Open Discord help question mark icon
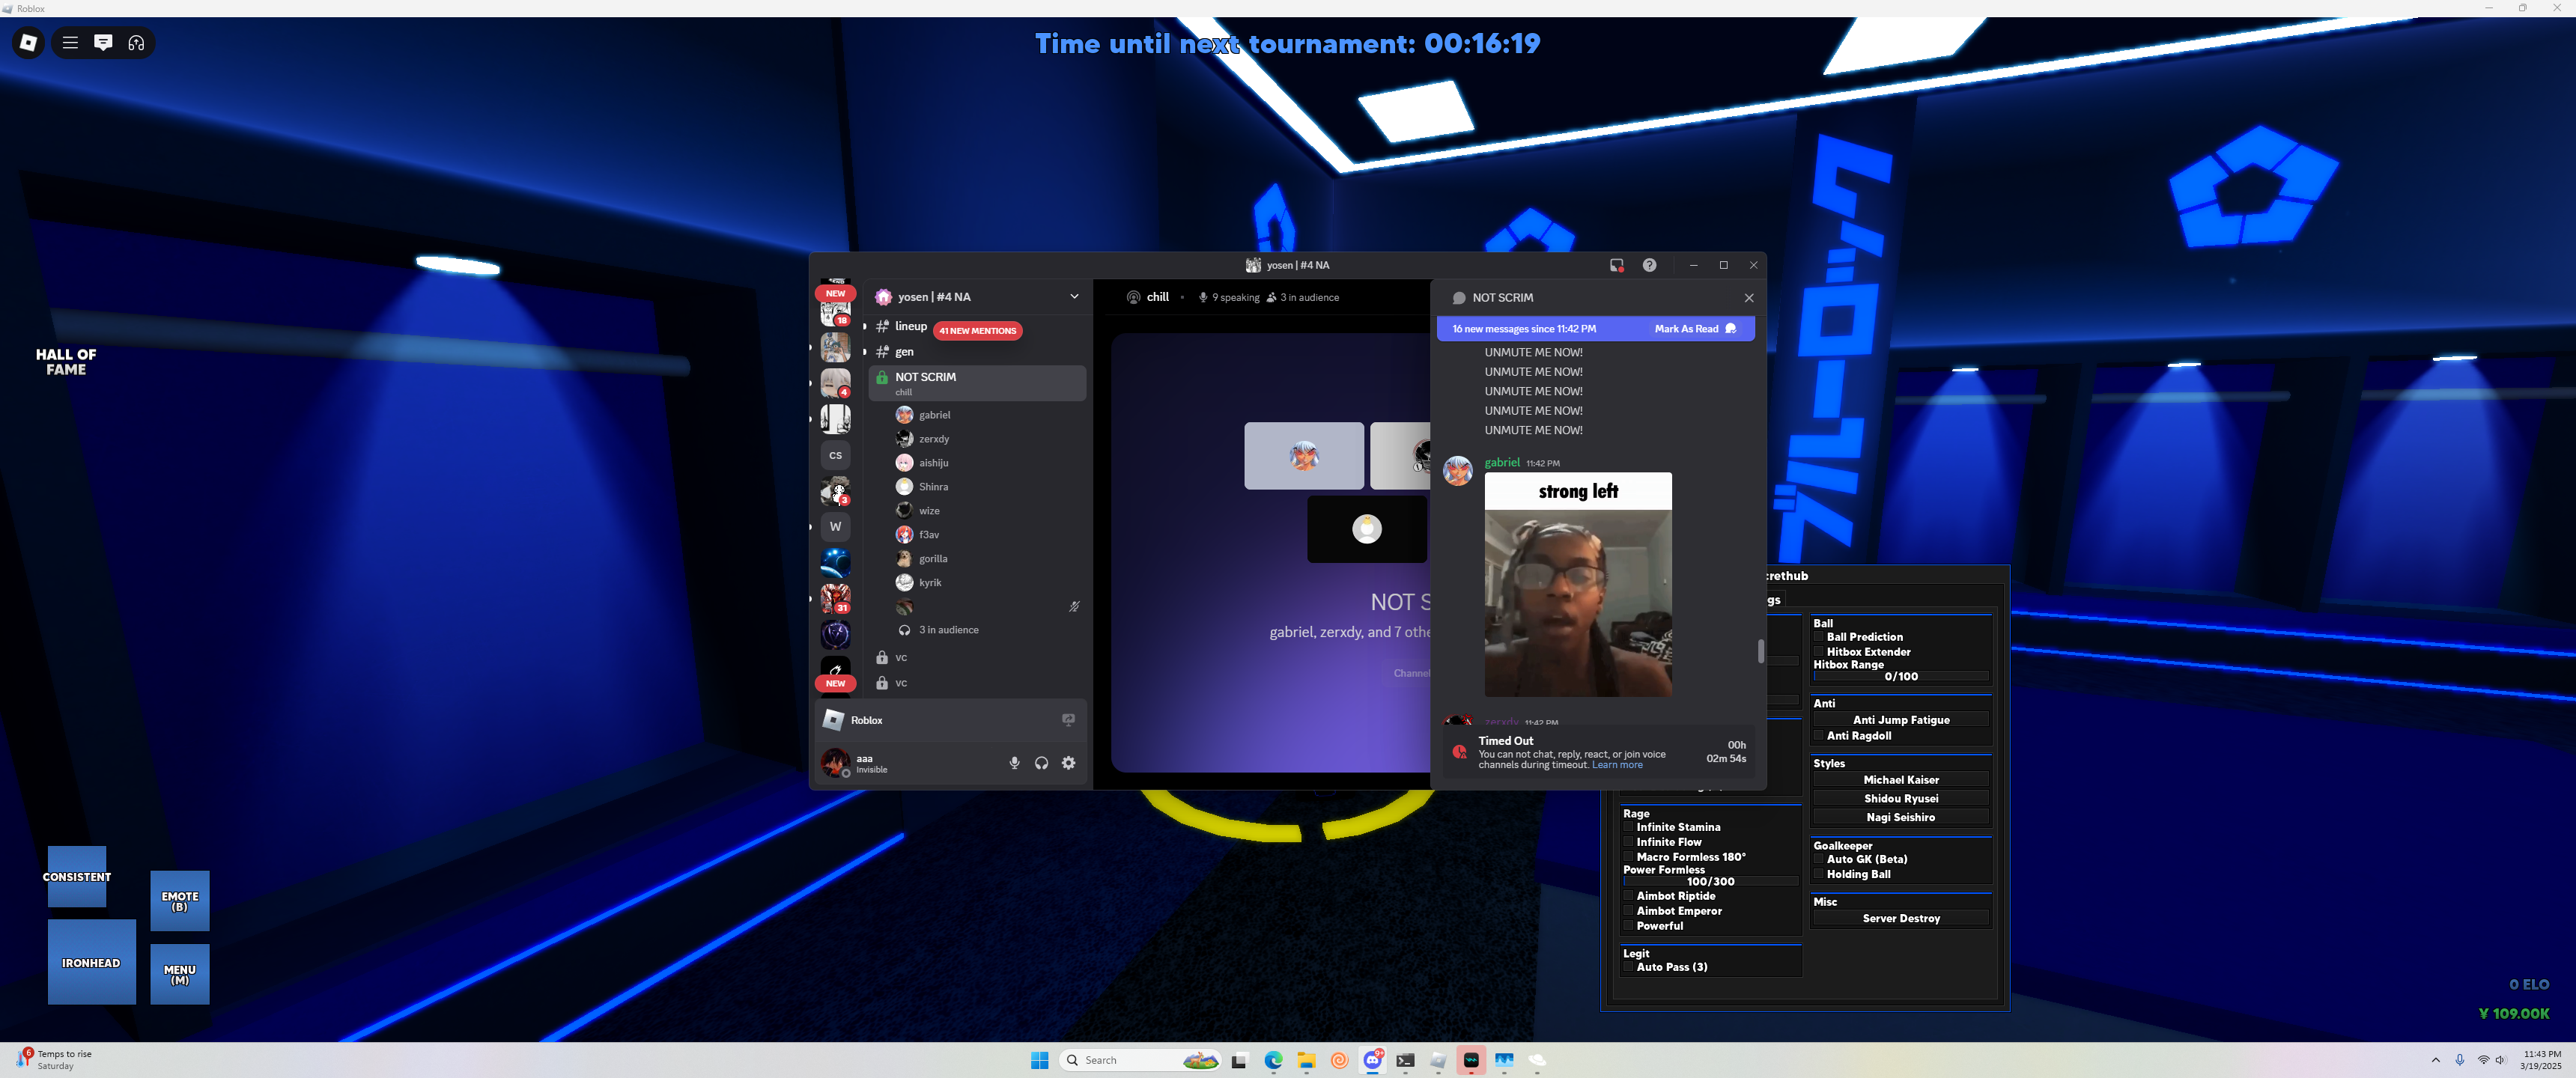This screenshot has height=1078, width=2576. [1649, 265]
